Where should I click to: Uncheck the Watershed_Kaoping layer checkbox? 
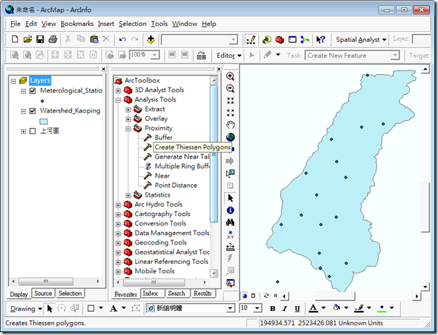[33, 111]
